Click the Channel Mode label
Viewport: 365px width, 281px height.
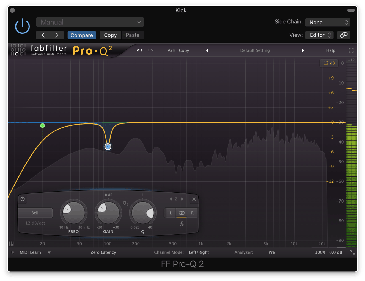pos(169,252)
